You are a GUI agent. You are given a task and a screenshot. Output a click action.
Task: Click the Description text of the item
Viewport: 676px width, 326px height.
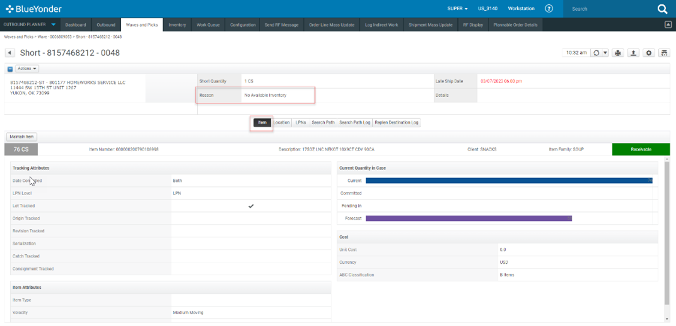[327, 149]
